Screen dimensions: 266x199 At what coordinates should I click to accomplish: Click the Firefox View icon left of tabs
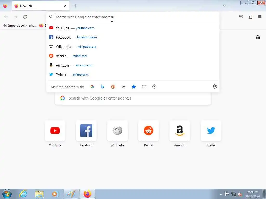(5, 6)
